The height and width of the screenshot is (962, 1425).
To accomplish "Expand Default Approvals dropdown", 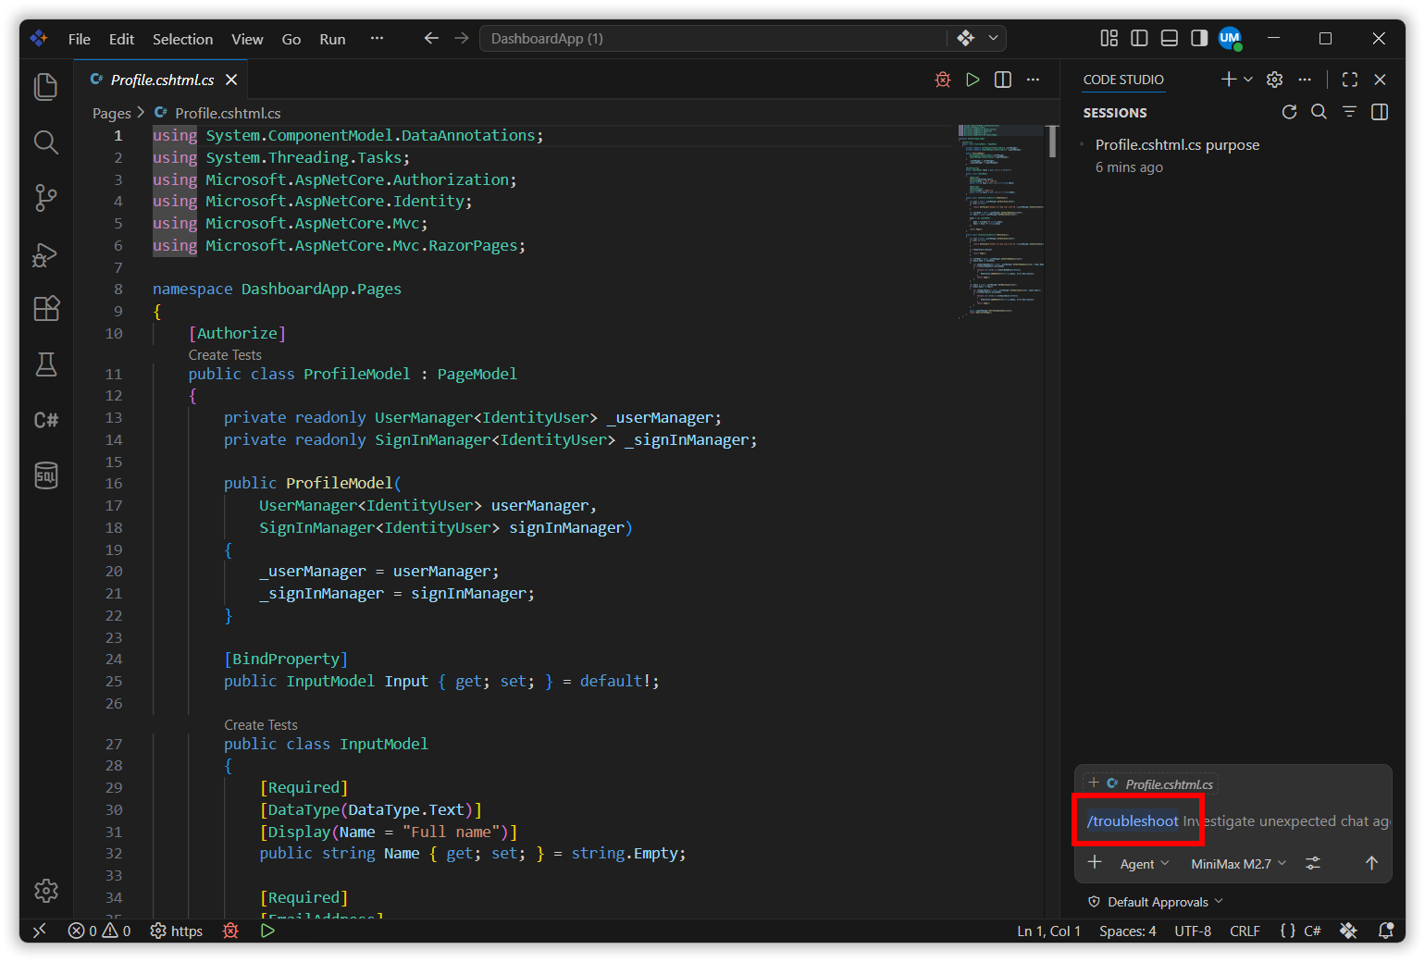I will (1156, 902).
